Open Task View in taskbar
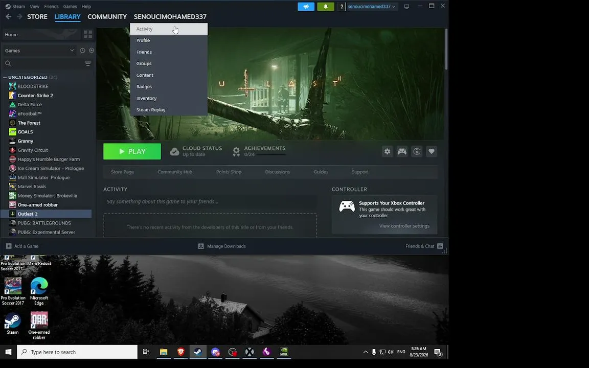 [x=146, y=352]
